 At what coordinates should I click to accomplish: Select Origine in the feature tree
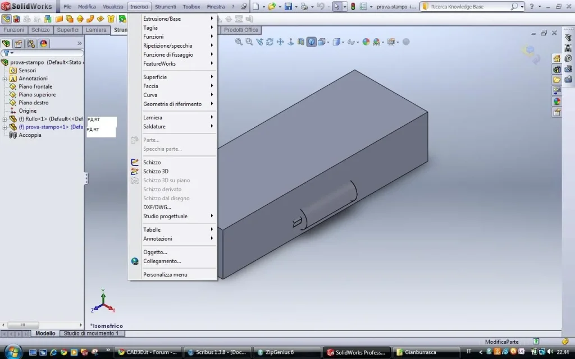coord(28,111)
